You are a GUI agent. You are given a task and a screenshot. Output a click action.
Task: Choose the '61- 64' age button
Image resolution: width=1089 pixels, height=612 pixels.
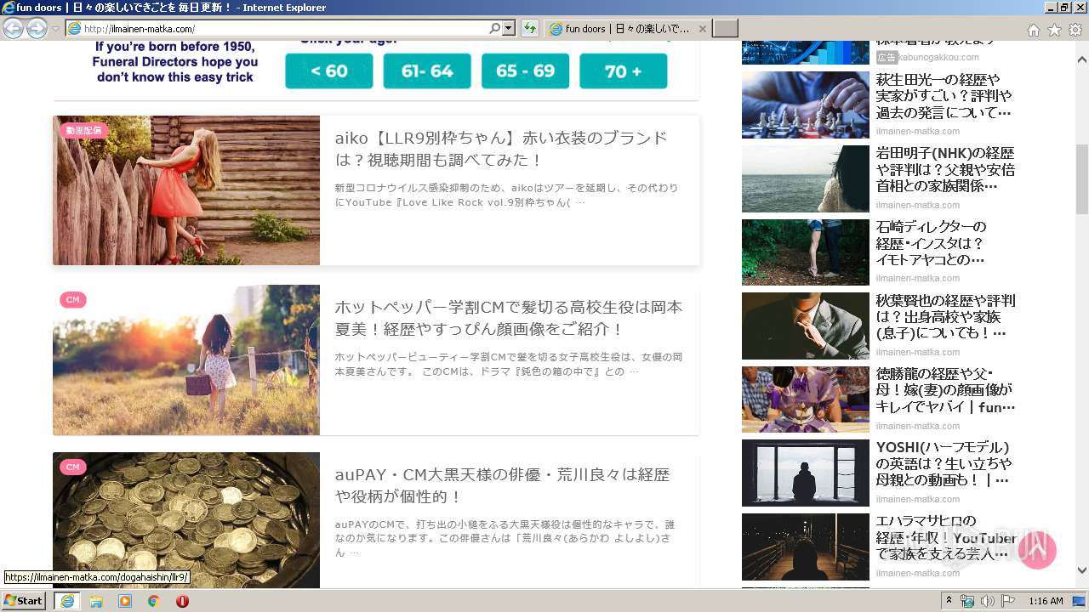[427, 71]
